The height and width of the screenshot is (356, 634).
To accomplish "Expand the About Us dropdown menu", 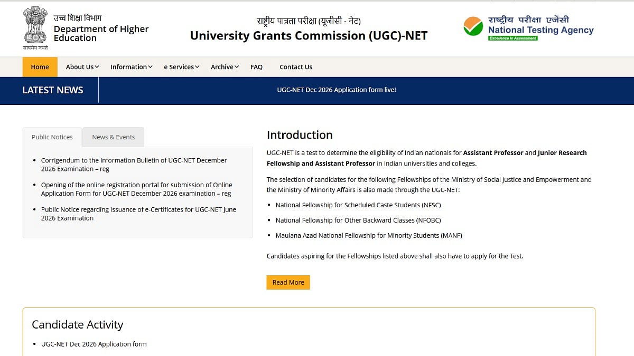I will [x=82, y=67].
